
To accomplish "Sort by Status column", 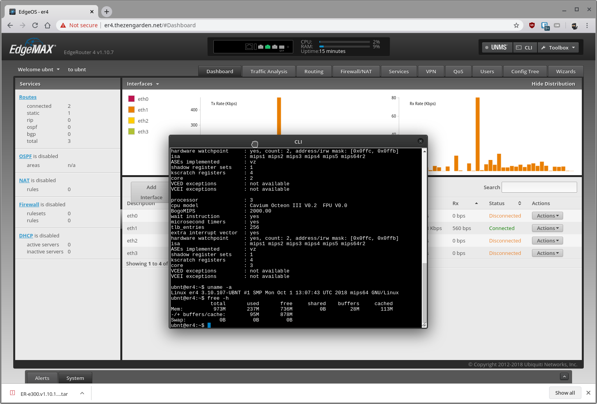I will (505, 203).
